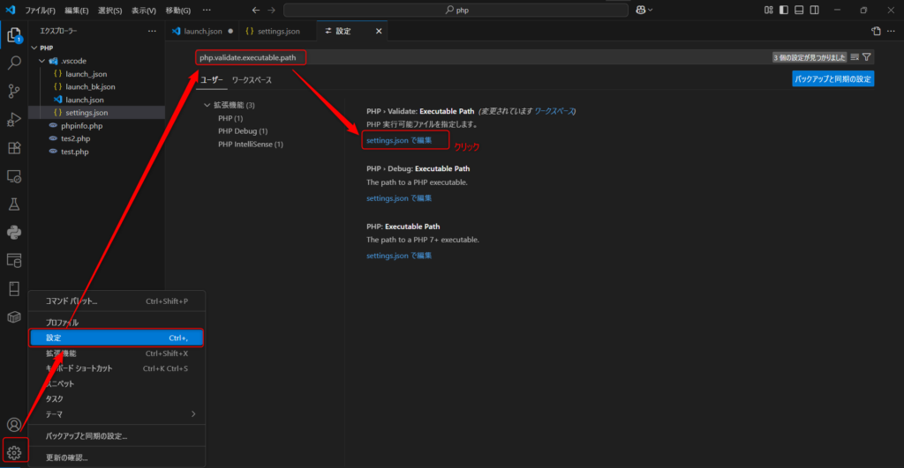Open Run and Debug view icon
Viewport: 904px width, 468px height.
(x=14, y=119)
